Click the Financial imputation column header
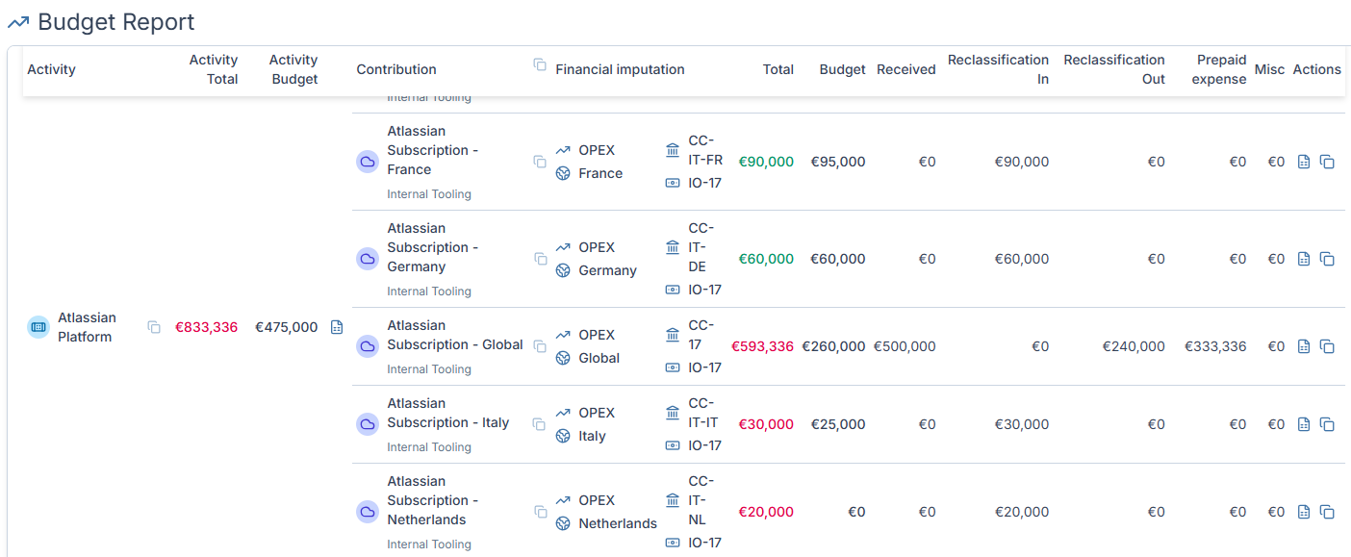Image resolution: width=1351 pixels, height=557 pixels. tap(620, 69)
